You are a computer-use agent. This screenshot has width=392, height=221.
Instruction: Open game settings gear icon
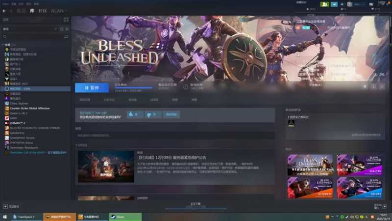click(x=365, y=86)
